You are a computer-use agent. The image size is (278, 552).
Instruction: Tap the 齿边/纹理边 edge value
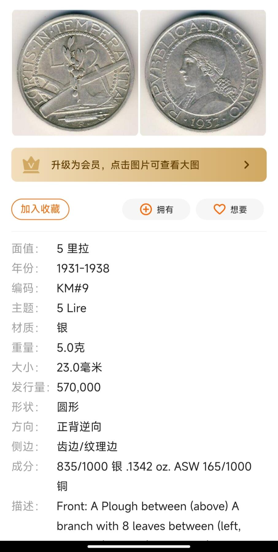87,447
